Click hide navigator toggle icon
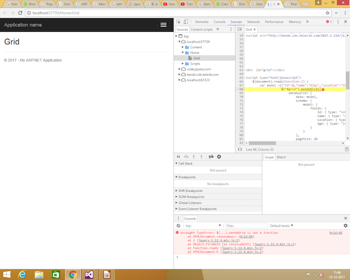Screen dimensions: 350x280 (x=240, y=29)
